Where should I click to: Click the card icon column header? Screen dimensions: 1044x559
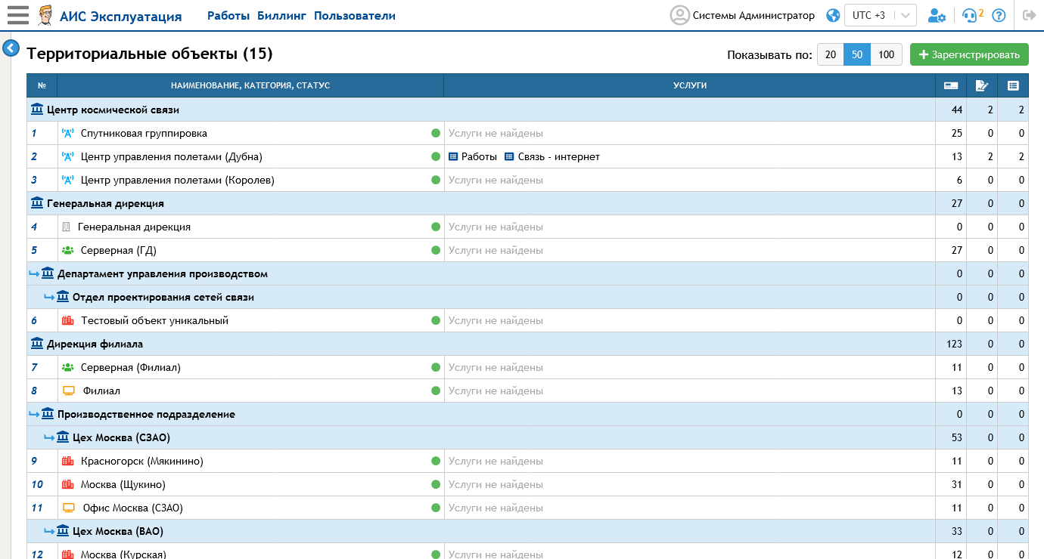coord(952,85)
